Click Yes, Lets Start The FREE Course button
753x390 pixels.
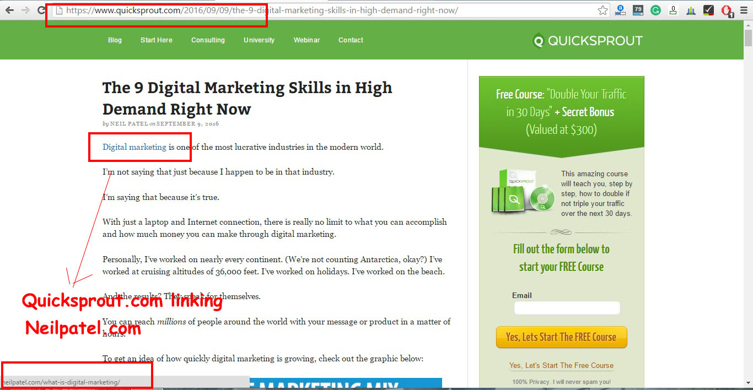561,337
